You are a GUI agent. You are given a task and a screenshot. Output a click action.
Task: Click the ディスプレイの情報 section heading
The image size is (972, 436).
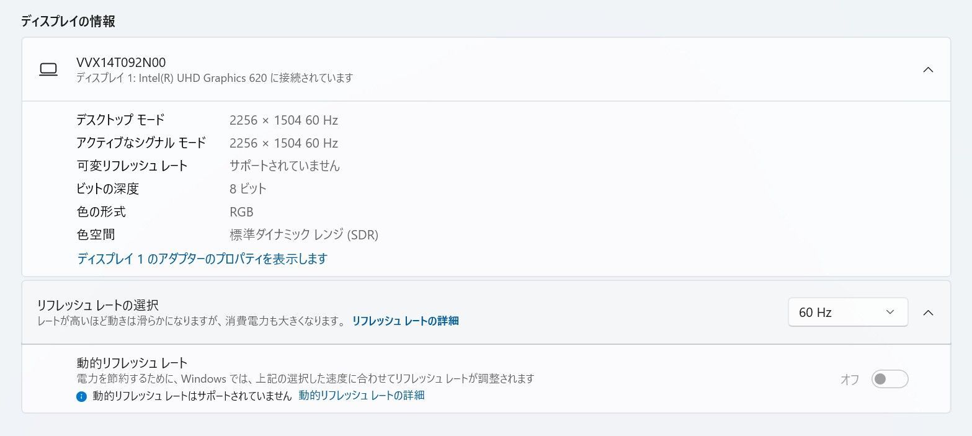(x=68, y=22)
